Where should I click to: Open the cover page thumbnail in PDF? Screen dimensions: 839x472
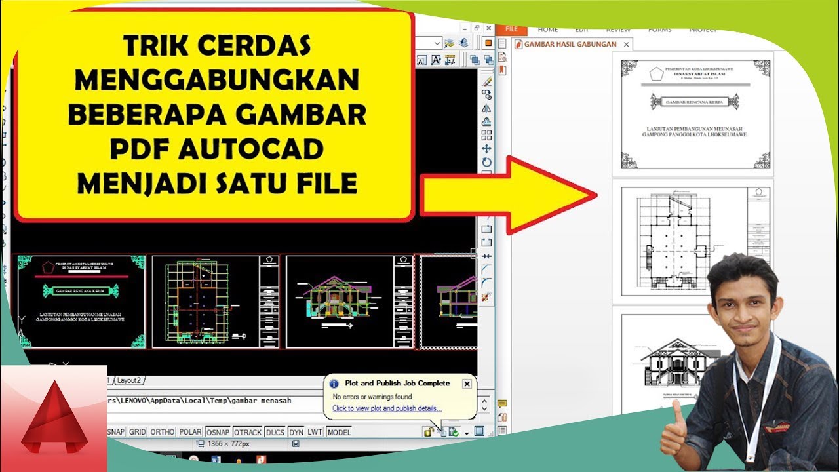(x=693, y=114)
